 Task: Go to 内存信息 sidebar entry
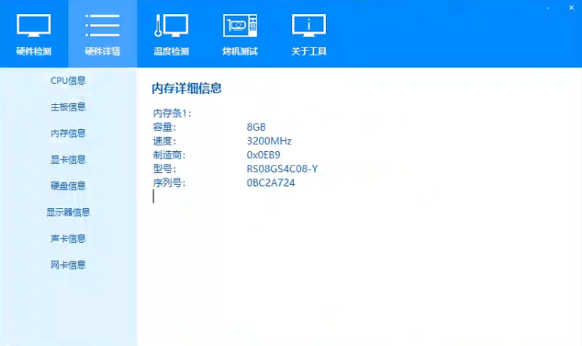68,133
